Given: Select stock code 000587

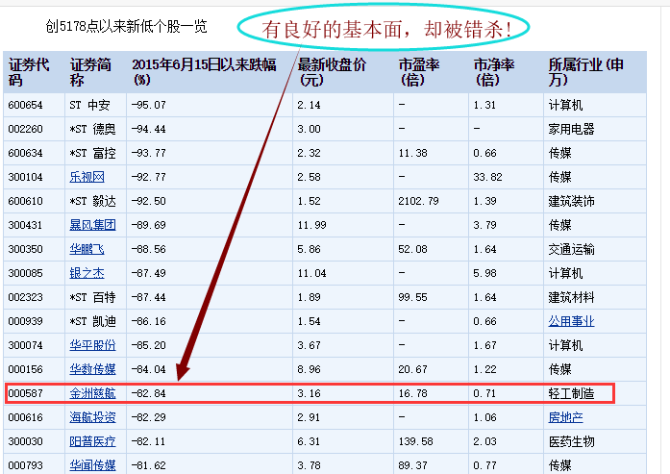Looking at the screenshot, I should click(x=25, y=393).
